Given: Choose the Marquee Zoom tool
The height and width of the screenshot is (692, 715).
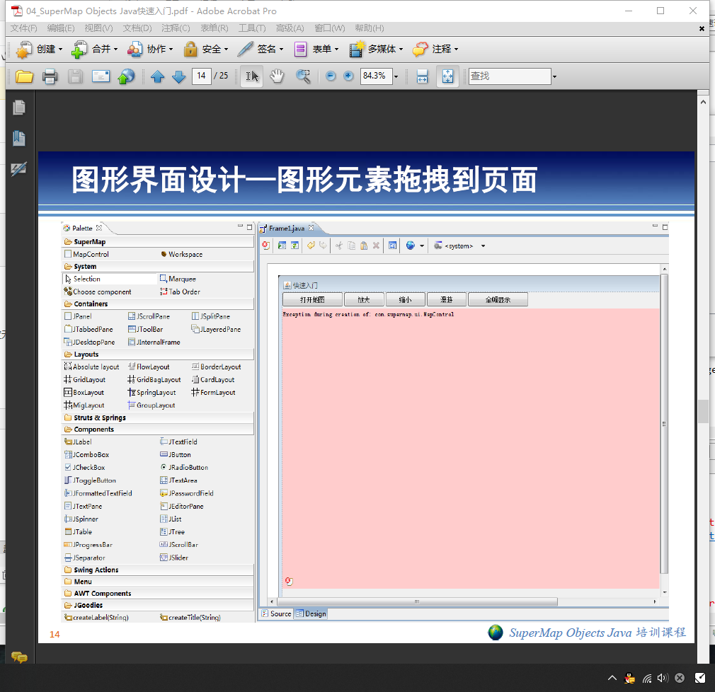Looking at the screenshot, I should 303,76.
